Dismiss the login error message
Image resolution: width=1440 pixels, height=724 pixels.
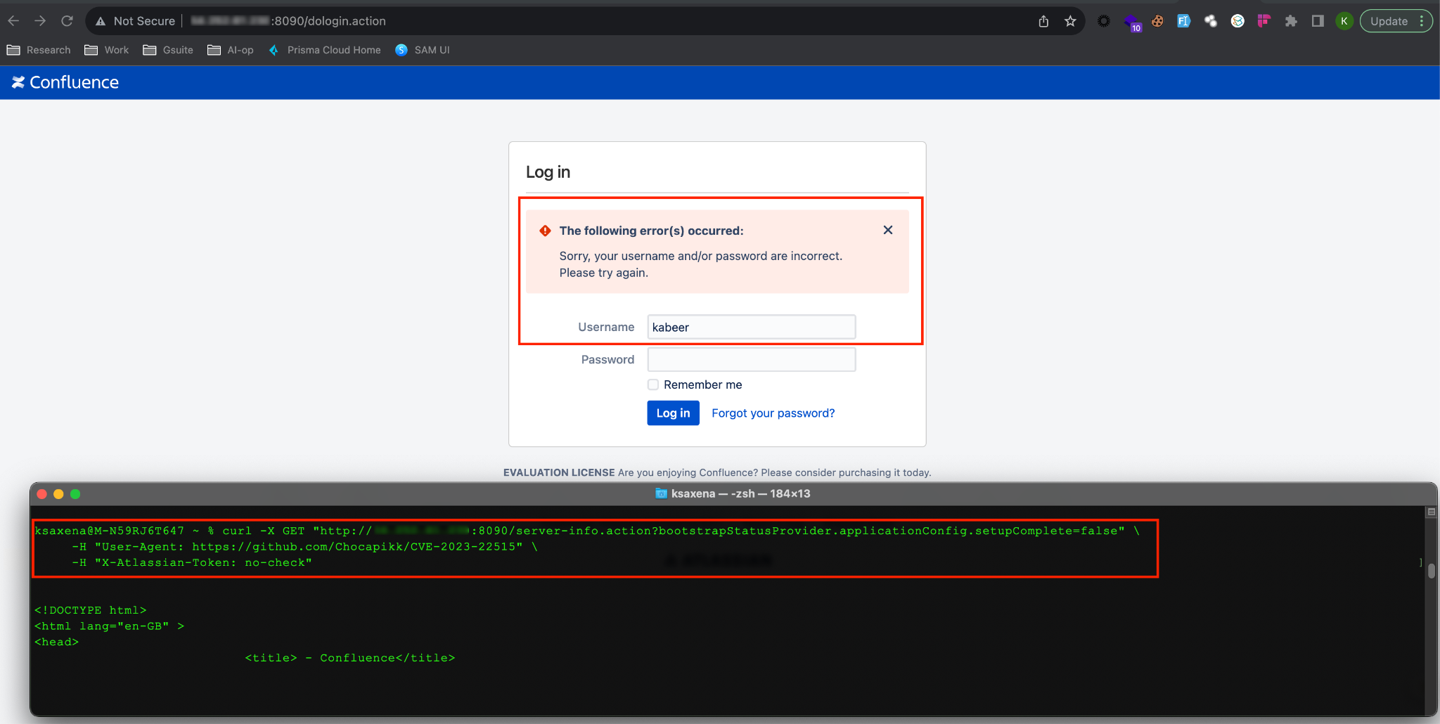pyautogui.click(x=888, y=230)
